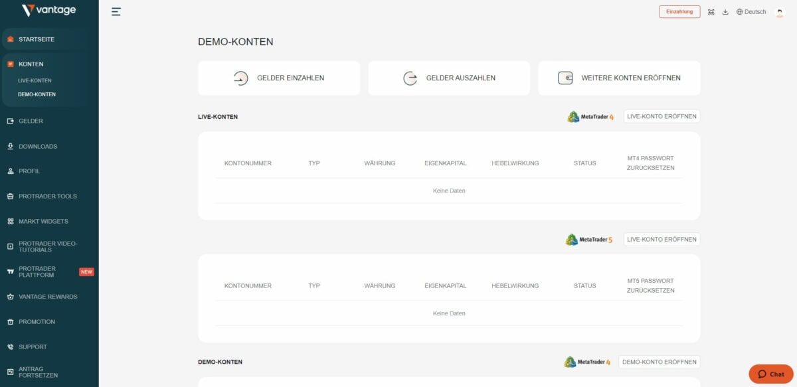Select the Protrader Tools sidebar icon
Image resolution: width=797 pixels, height=387 pixels.
point(10,196)
